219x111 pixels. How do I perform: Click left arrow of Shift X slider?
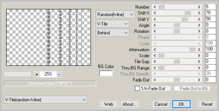(155, 13)
